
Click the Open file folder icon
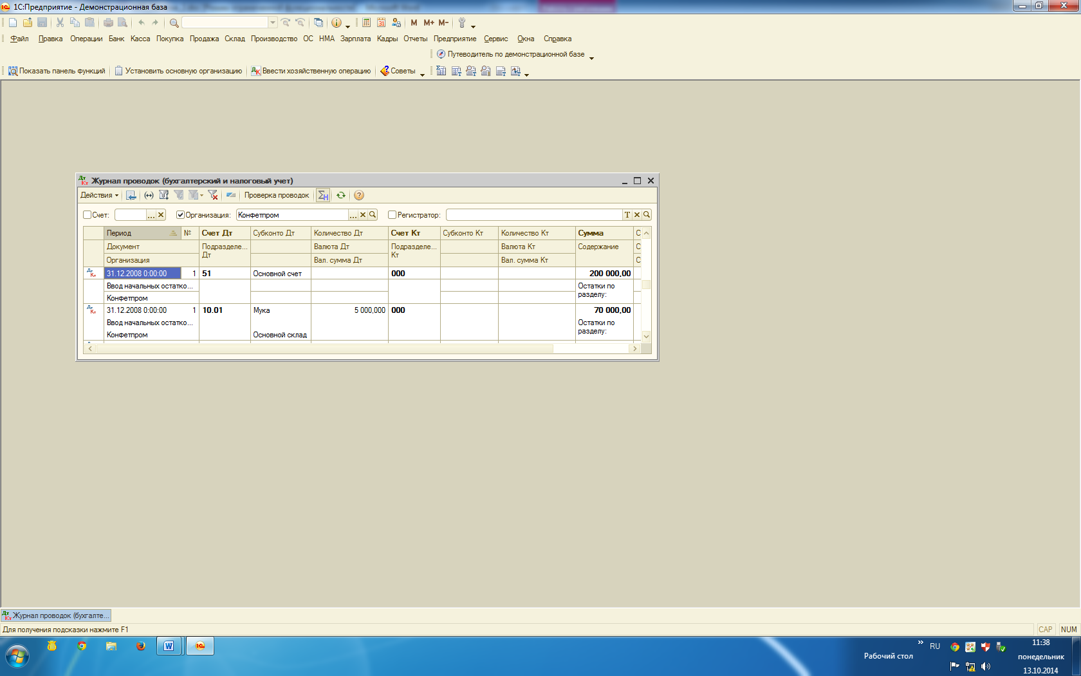point(28,23)
